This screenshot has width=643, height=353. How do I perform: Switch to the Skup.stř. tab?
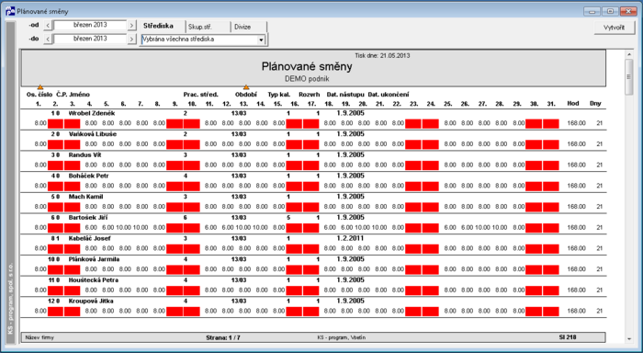208,27
